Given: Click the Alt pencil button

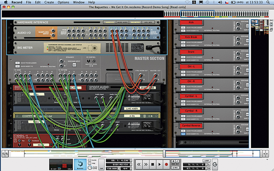Looking at the screenshot, I should pos(177,161).
